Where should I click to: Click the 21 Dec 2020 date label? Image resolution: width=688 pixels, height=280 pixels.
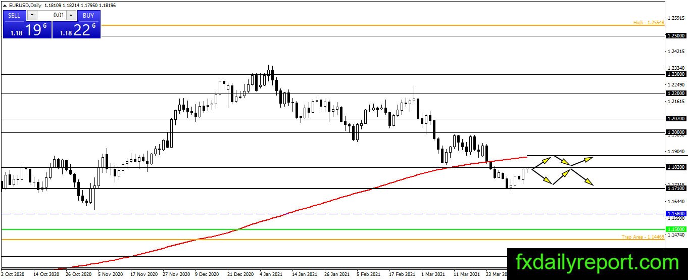(x=240, y=274)
